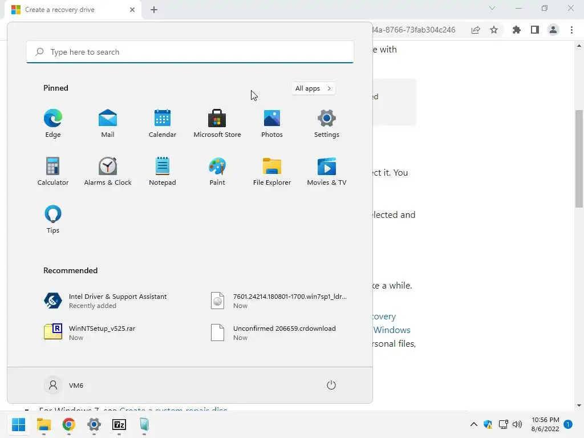
Task: Launch the Calculator app
Action: 53,171
